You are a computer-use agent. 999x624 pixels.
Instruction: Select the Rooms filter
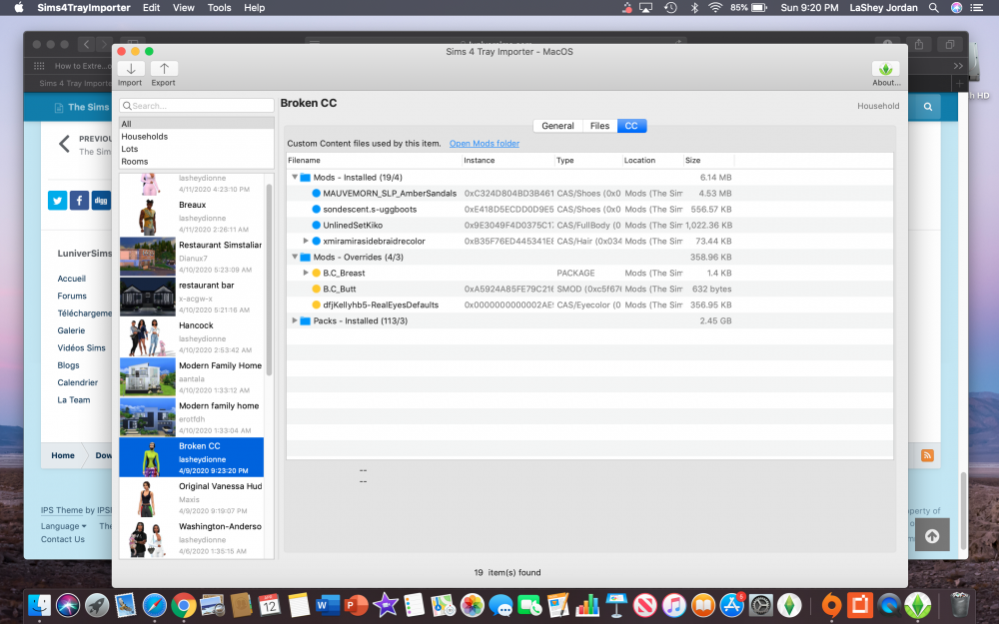pos(196,161)
